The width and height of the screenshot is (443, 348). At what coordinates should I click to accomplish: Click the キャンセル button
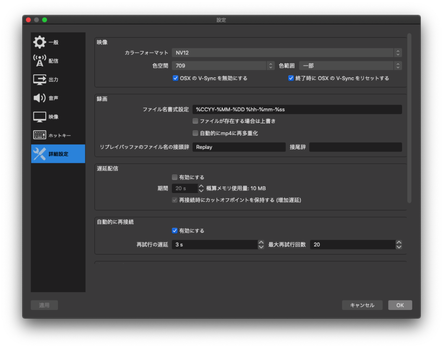(362, 305)
